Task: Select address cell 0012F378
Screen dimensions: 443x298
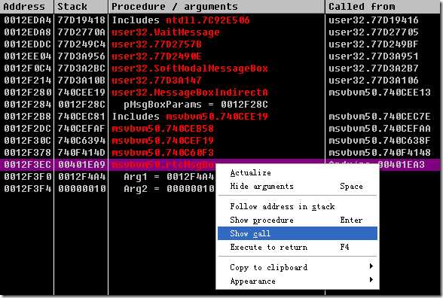Action: point(27,153)
